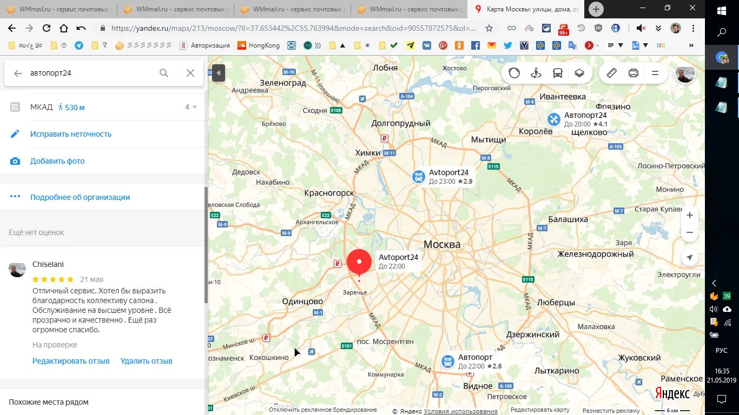Viewport: 739px width, 415px height.
Task: Open the Twitter bookmark icon
Action: point(507,45)
